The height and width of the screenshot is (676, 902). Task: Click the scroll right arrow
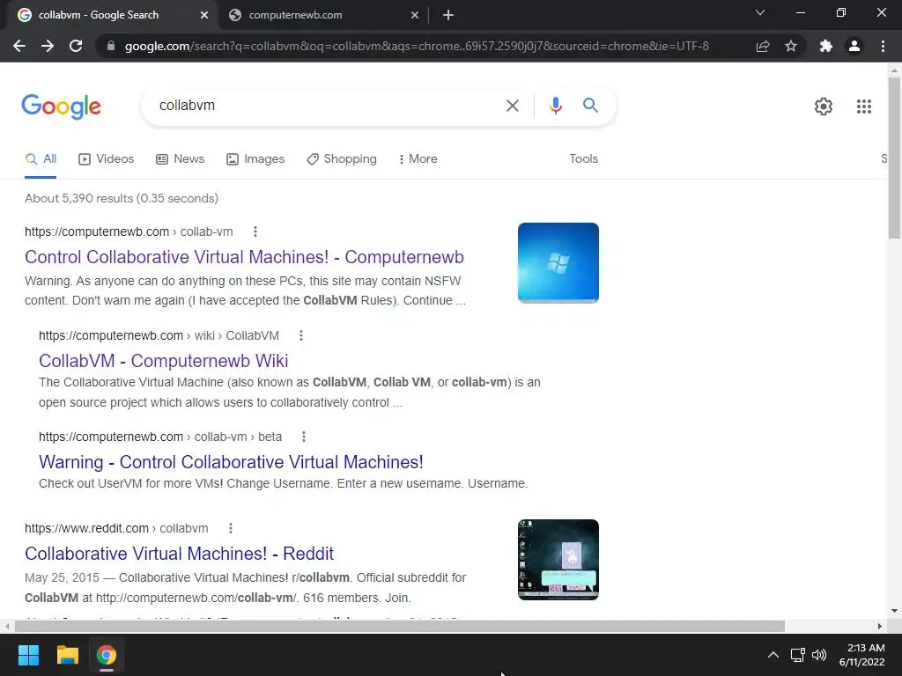tap(880, 626)
